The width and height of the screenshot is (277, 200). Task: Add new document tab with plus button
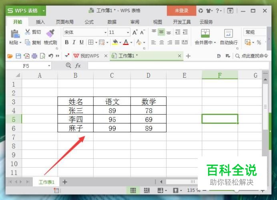coord(188,56)
